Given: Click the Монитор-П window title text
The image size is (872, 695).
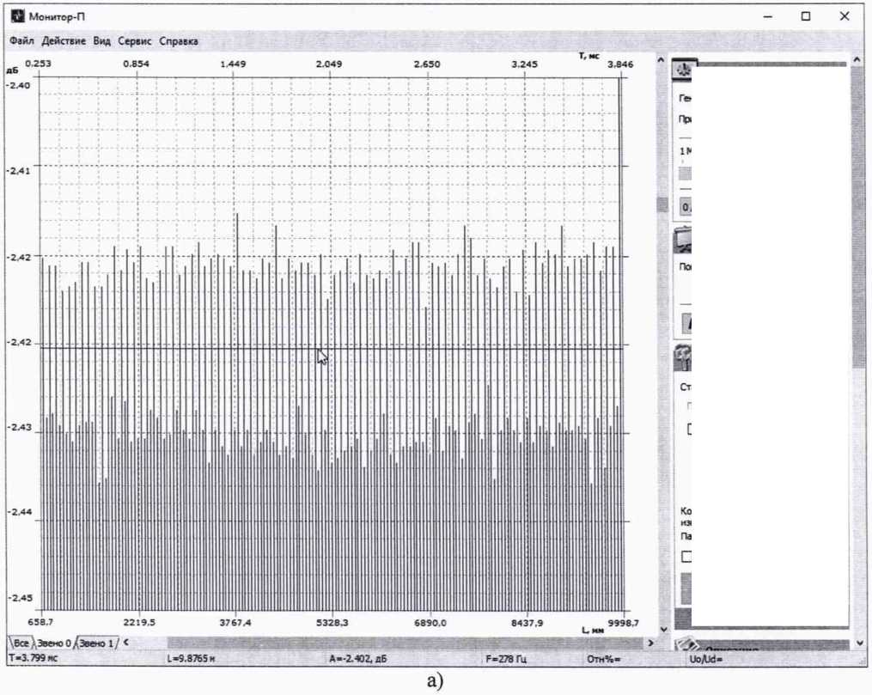Looking at the screenshot, I should (x=57, y=16).
